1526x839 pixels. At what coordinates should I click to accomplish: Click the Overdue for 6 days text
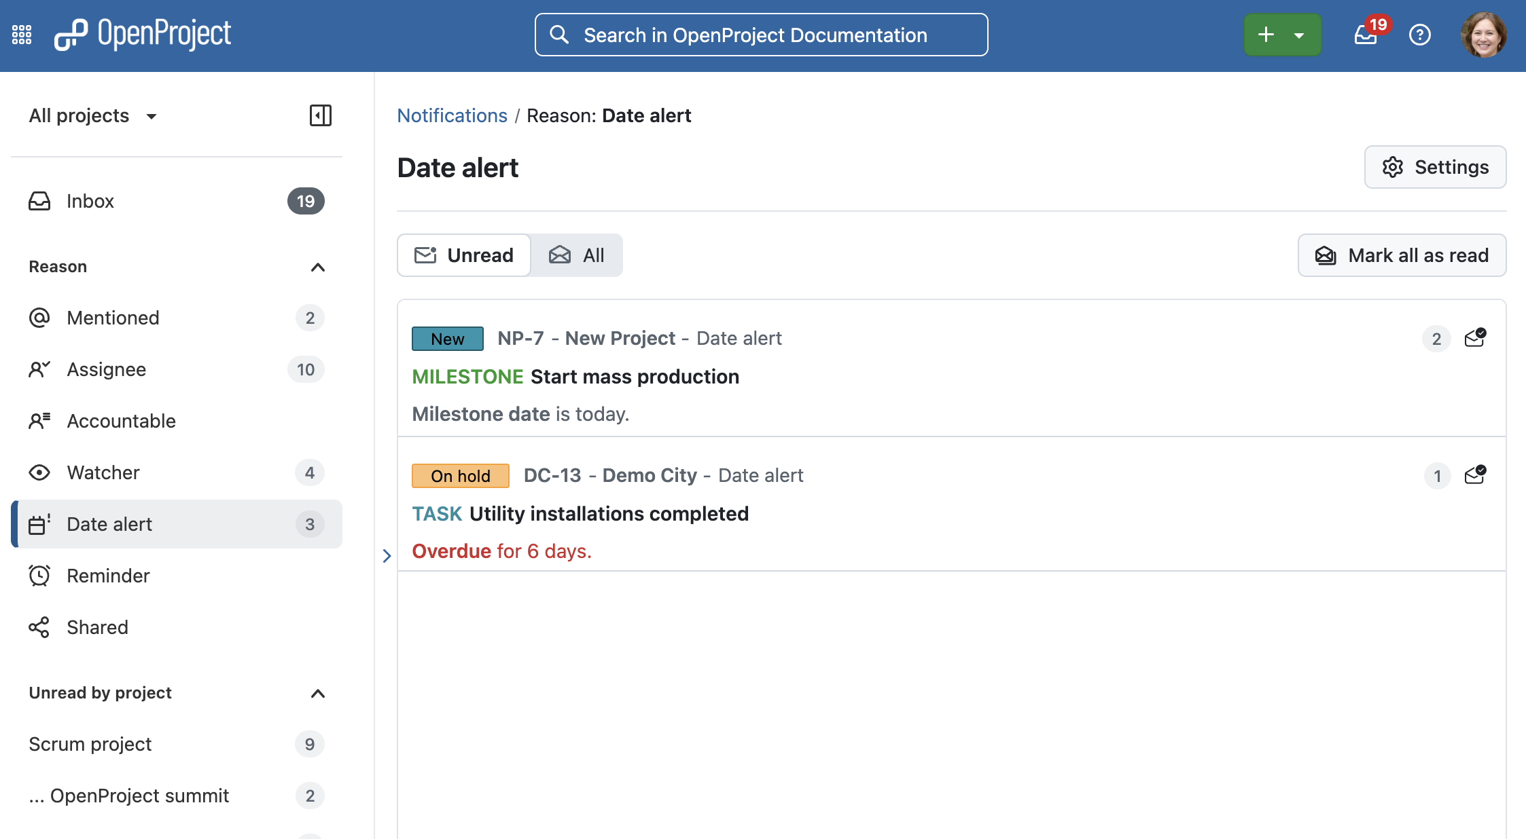coord(501,551)
